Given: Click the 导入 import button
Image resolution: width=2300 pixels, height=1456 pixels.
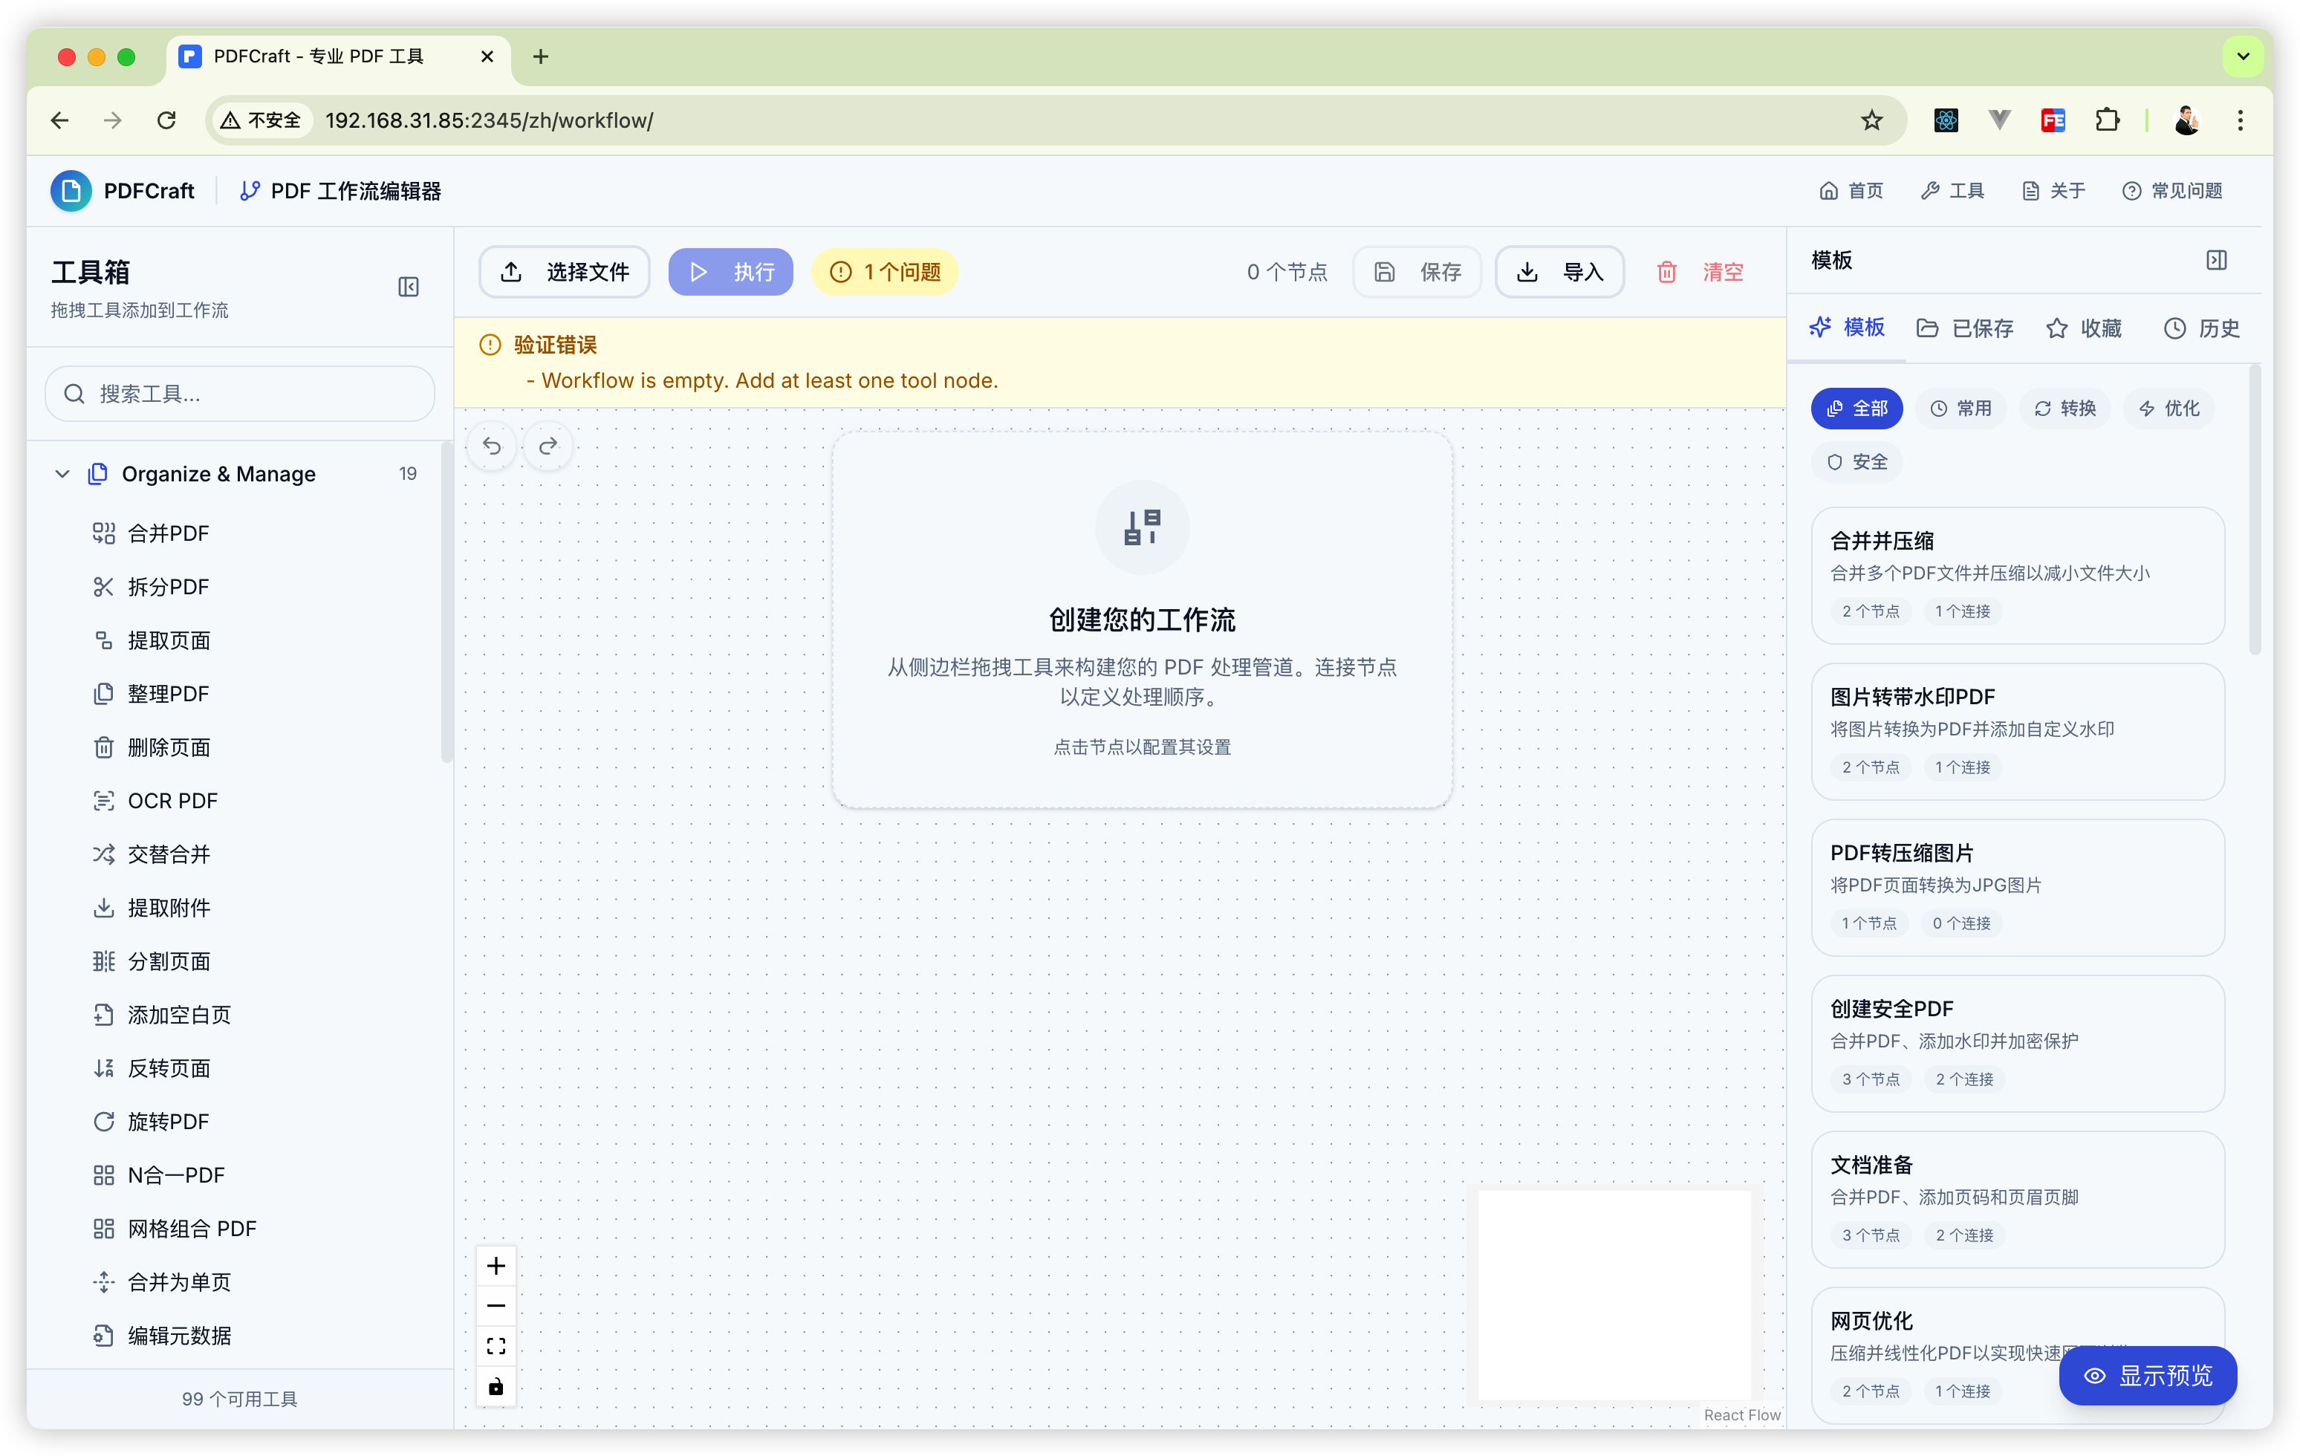Looking at the screenshot, I should click(1559, 273).
